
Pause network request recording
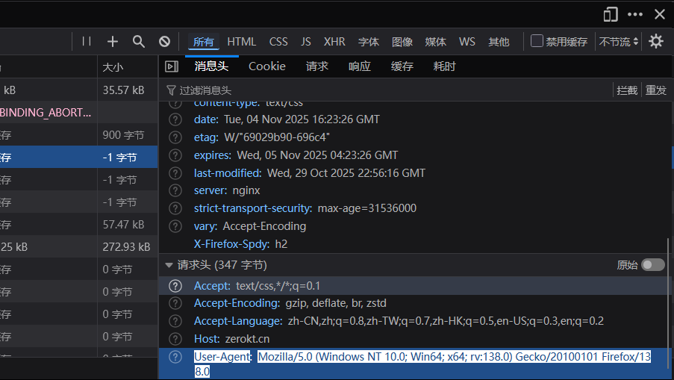(x=87, y=42)
